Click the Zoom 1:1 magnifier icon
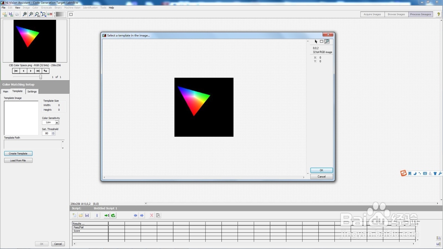The height and width of the screenshot is (249, 443). coord(37,14)
